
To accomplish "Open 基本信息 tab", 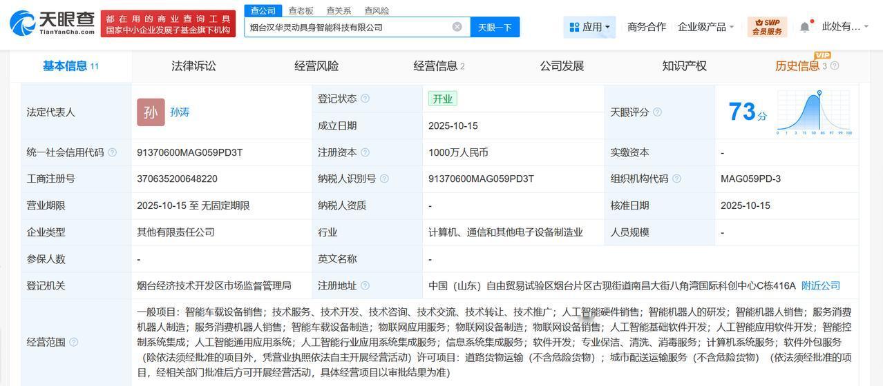I will point(70,66).
